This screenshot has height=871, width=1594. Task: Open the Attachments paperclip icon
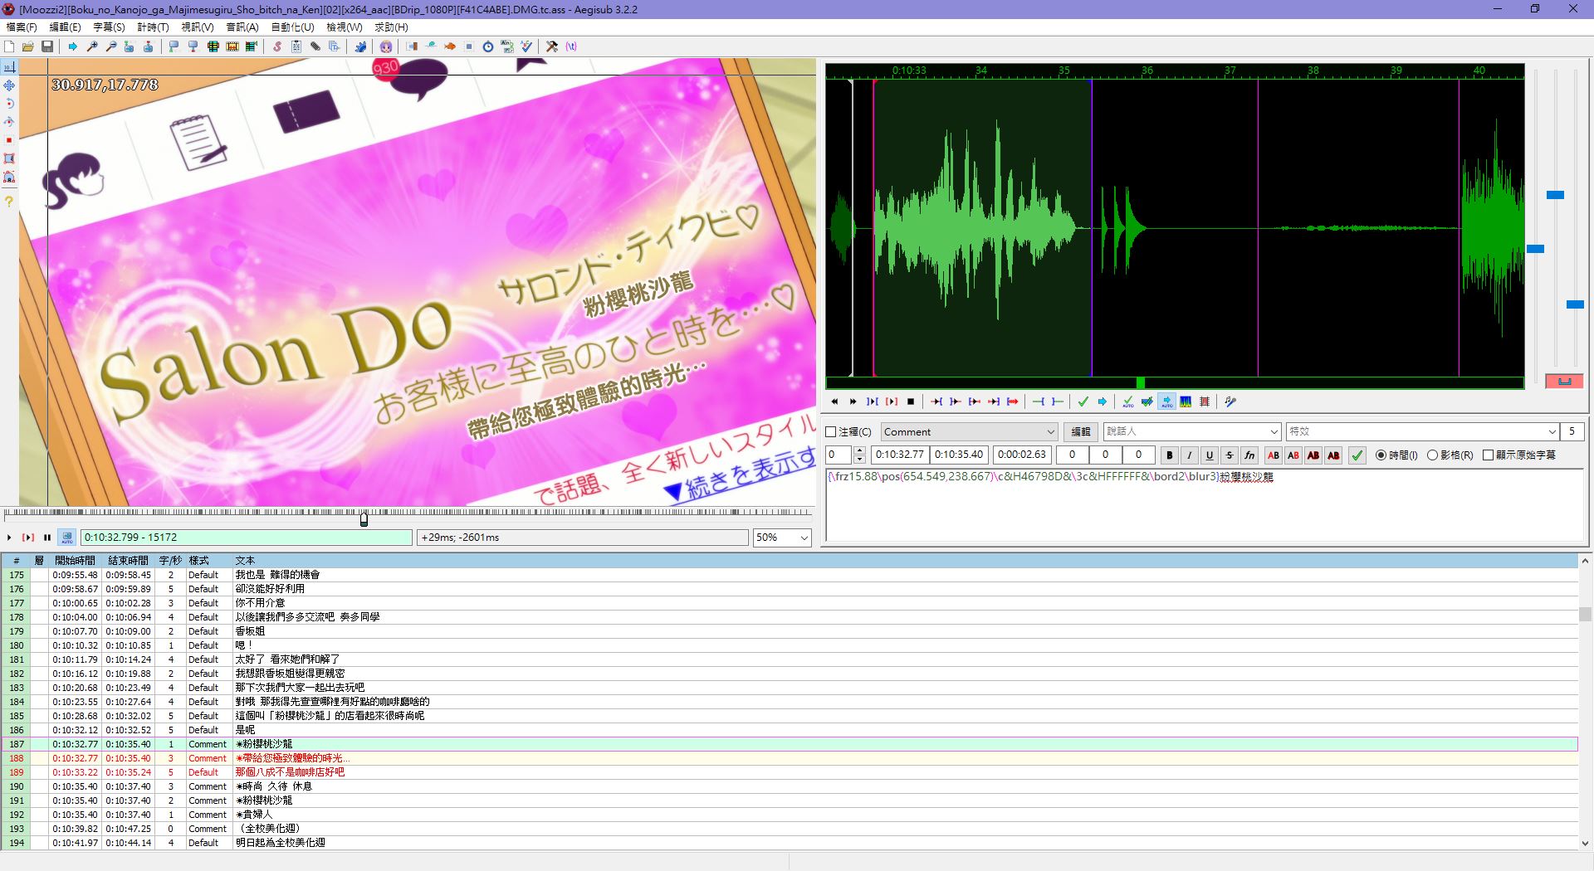(x=315, y=46)
